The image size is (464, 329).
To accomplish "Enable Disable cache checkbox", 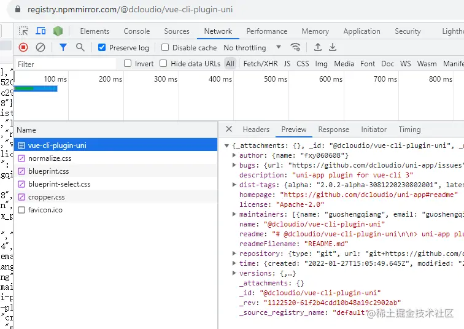I will (165, 47).
